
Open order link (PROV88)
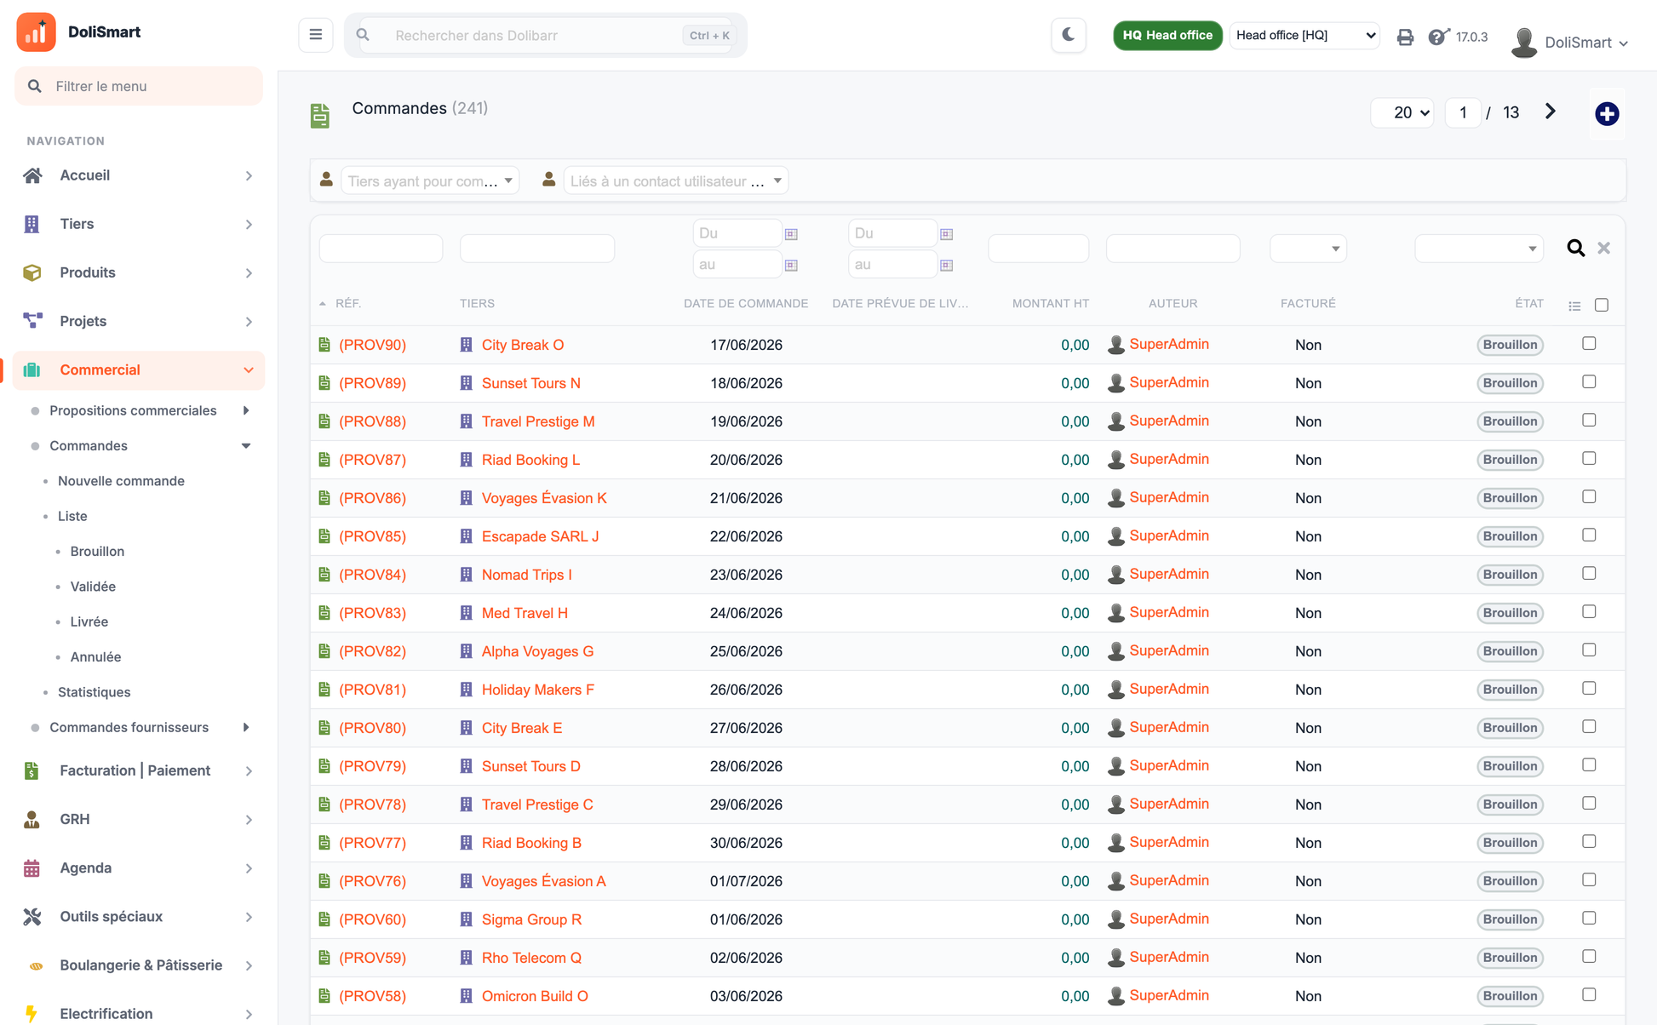[x=373, y=421]
